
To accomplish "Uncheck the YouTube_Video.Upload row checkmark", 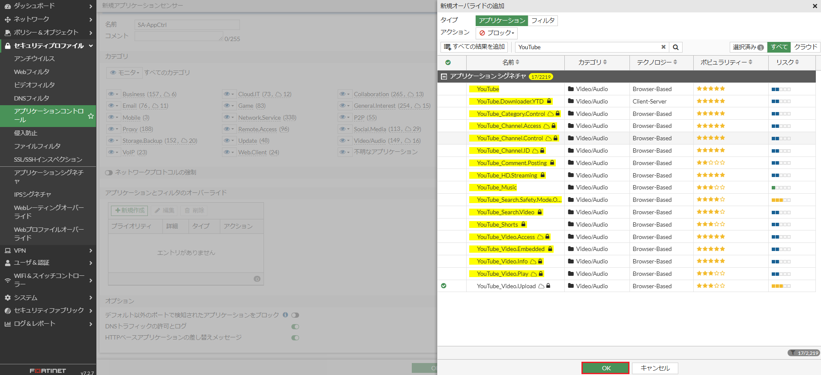I will tap(443, 286).
